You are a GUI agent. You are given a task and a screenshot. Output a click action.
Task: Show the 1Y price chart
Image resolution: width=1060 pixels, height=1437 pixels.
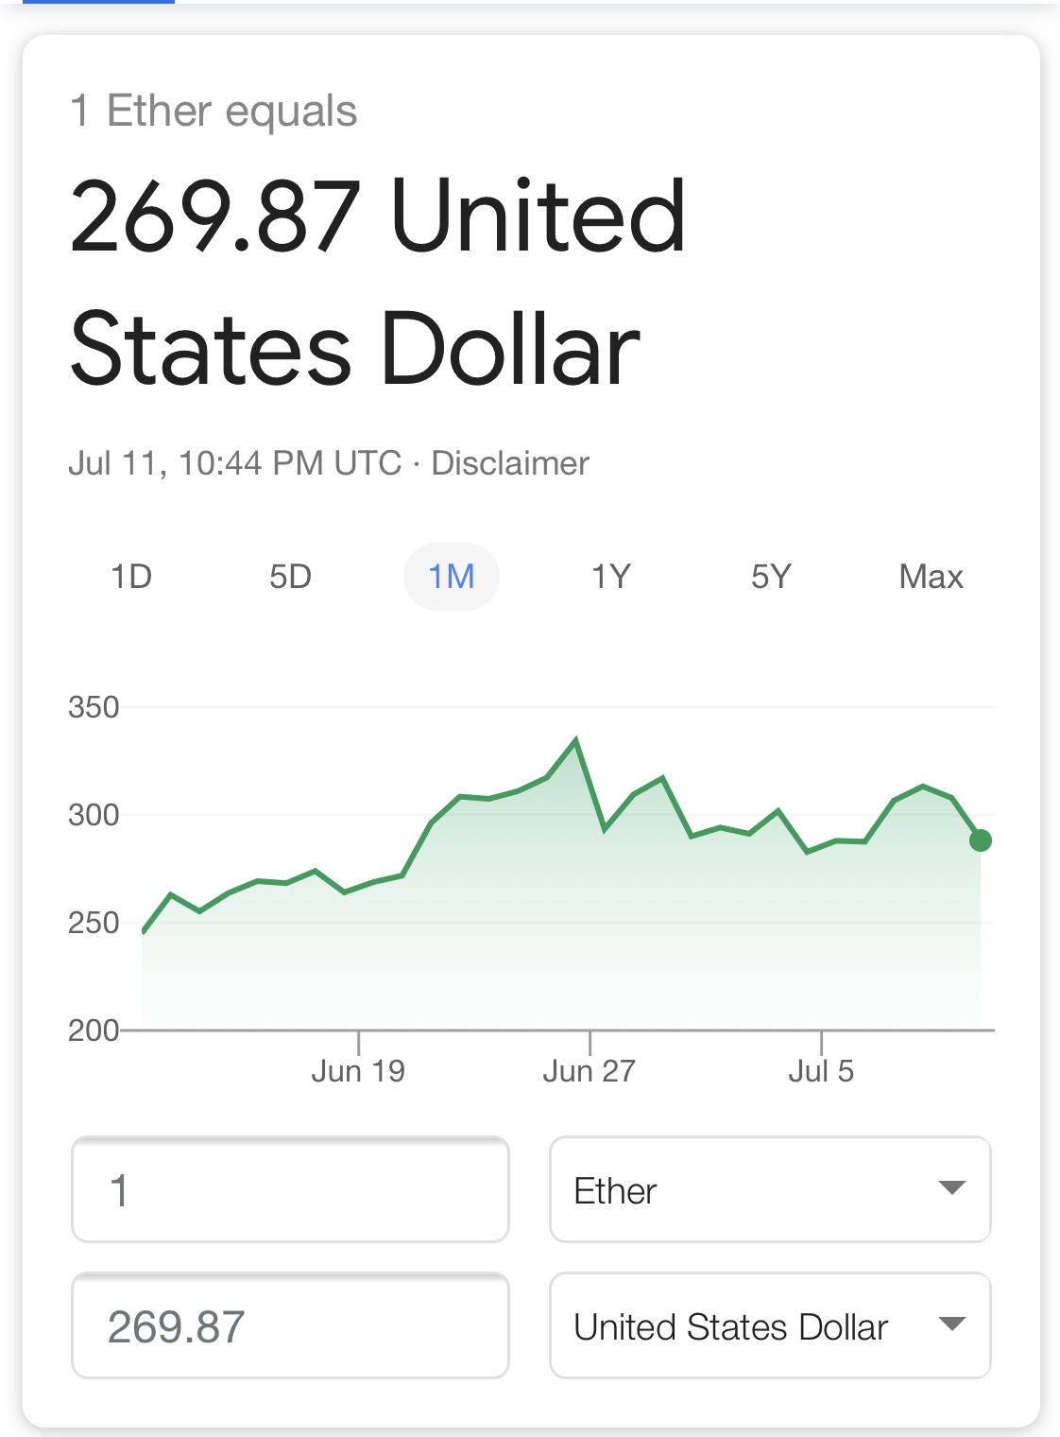tap(611, 577)
